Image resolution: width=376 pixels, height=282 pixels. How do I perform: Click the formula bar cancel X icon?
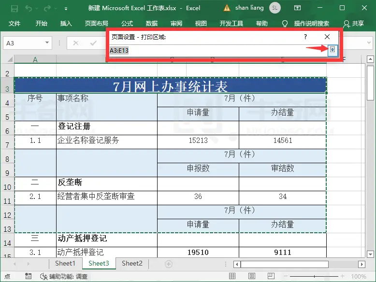(x=76, y=43)
